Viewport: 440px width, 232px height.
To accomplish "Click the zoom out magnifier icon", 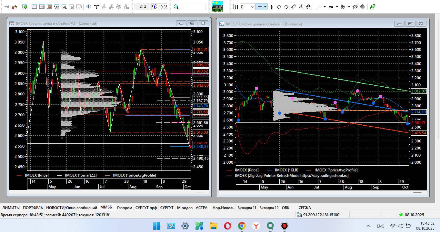I will [286, 7].
